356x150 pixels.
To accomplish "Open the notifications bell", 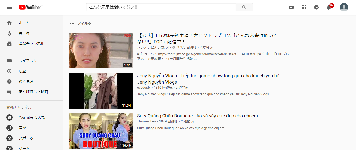I will pyautogui.click(x=329, y=7).
